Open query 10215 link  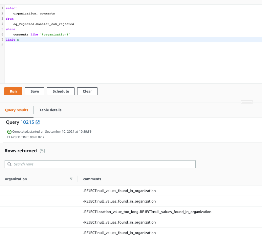click(27, 122)
